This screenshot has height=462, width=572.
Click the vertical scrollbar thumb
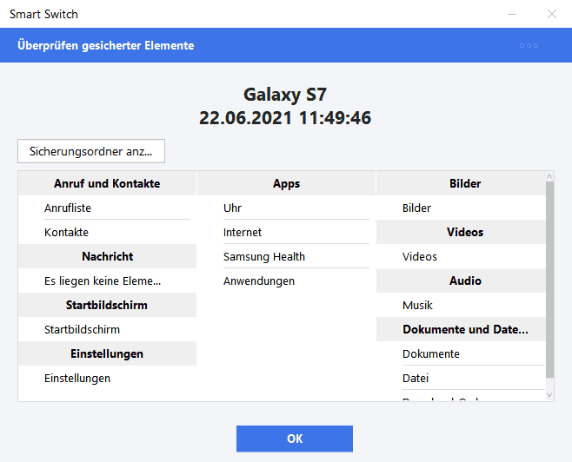coord(549,280)
